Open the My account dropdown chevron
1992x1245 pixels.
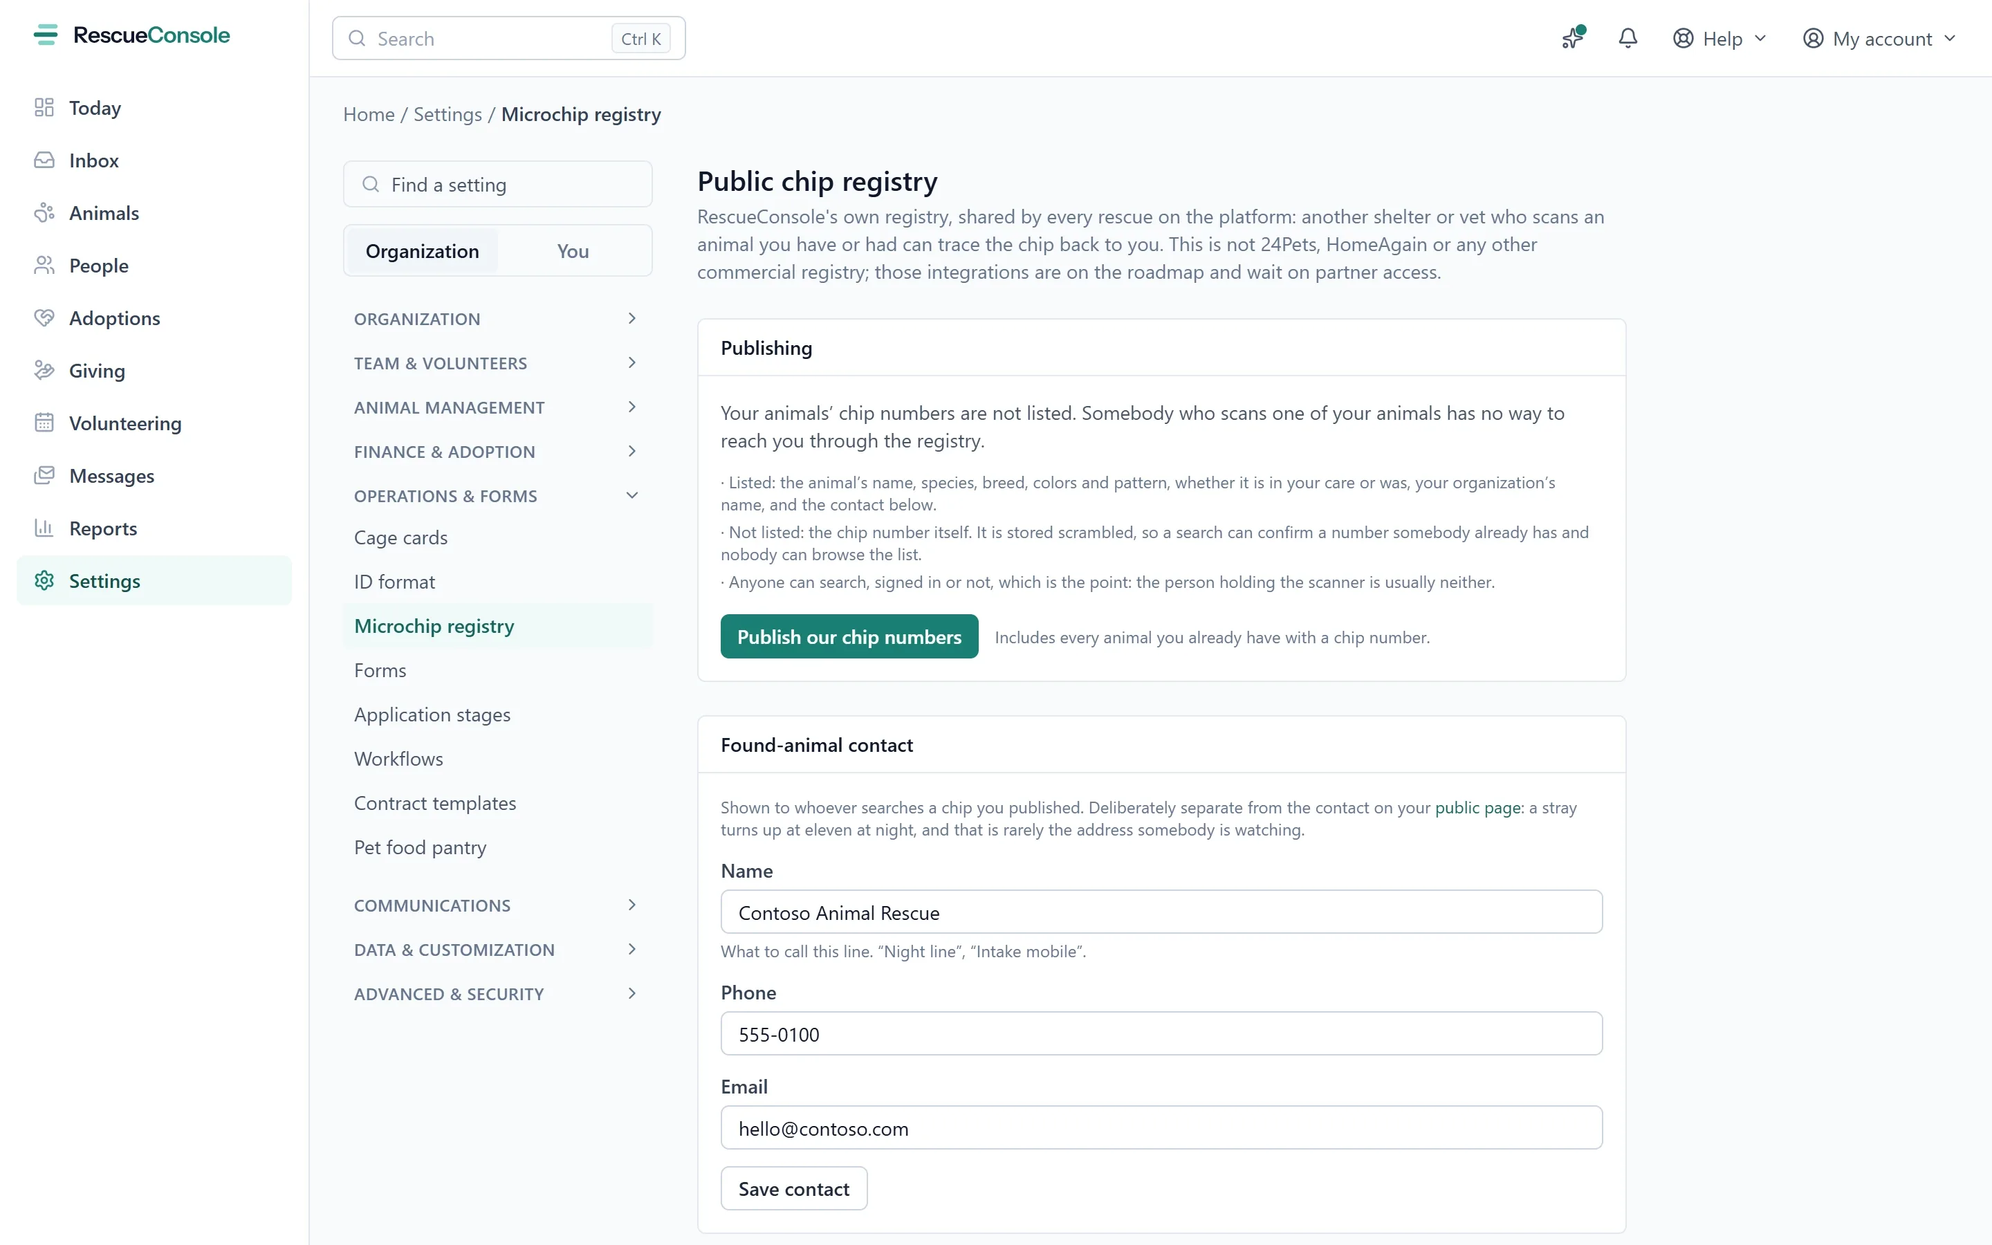[x=1950, y=39]
